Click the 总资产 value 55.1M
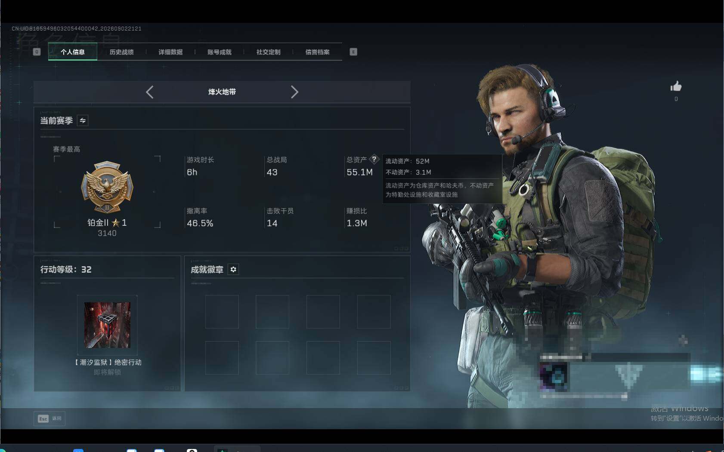Screen dimensions: 724x452 [x=360, y=172]
